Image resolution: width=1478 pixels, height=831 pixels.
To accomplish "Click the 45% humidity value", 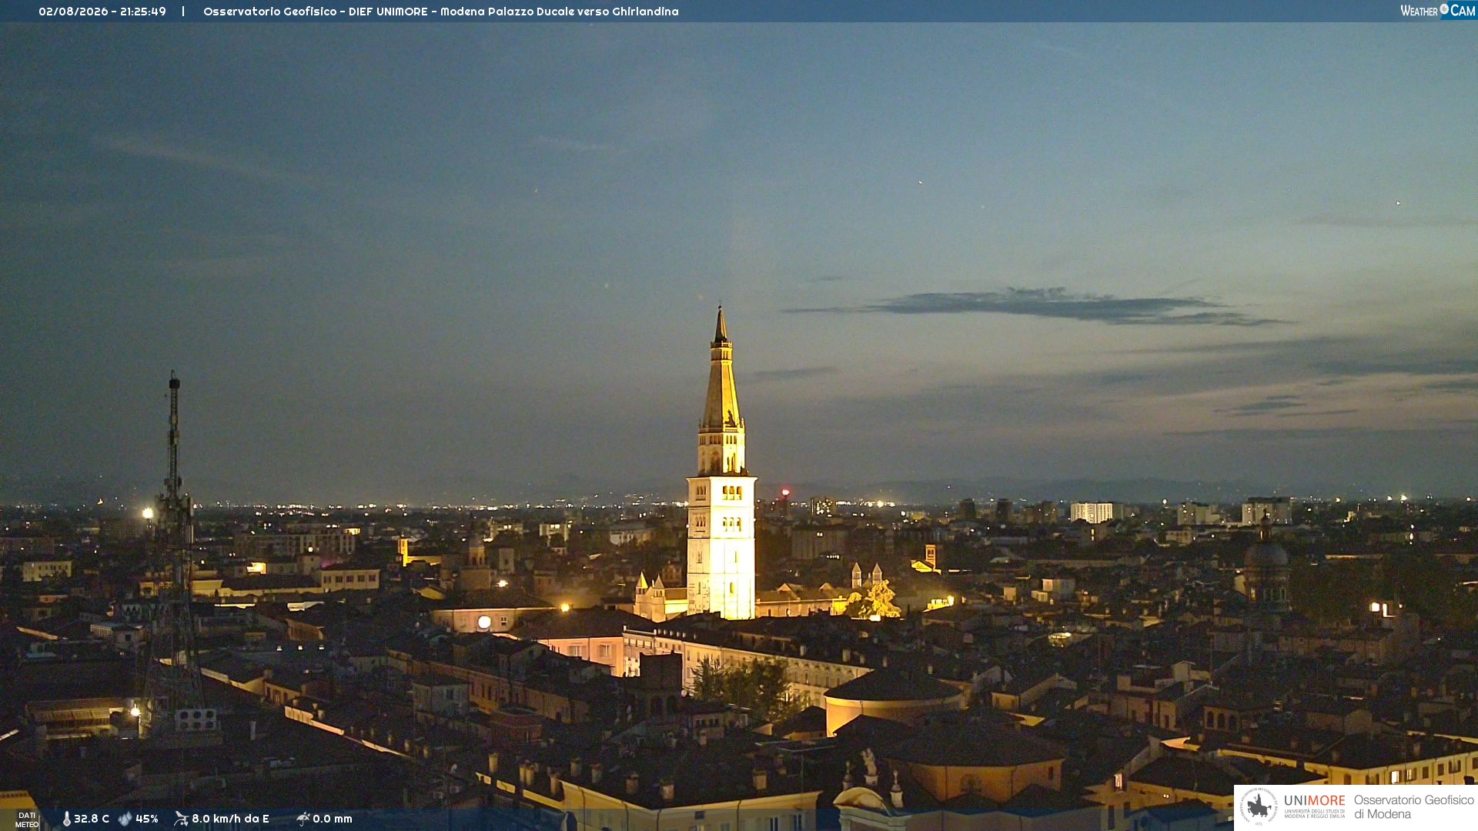I will 147,819.
